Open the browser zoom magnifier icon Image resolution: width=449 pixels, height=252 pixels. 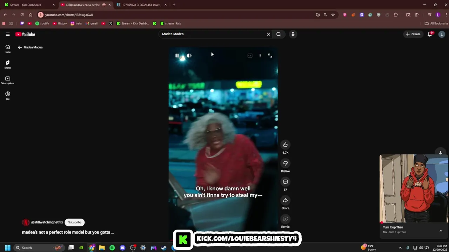click(325, 15)
